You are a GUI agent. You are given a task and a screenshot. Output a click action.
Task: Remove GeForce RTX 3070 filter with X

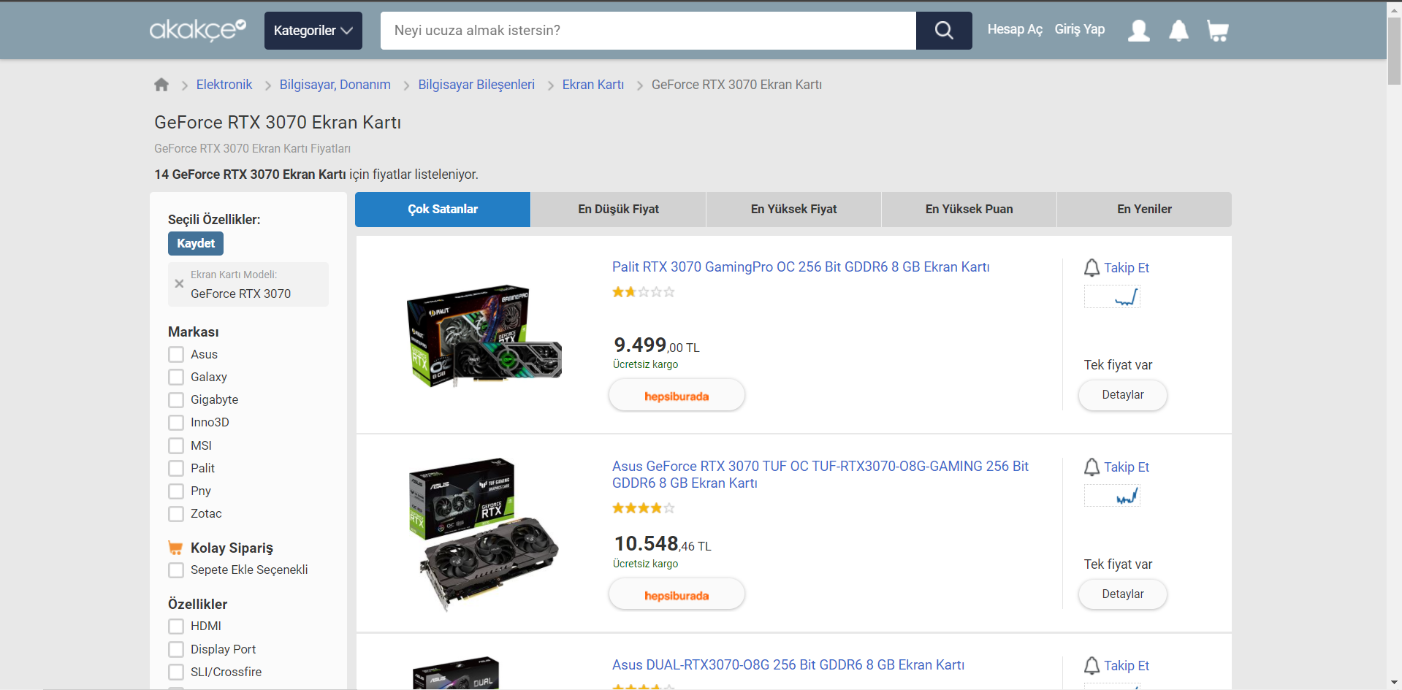click(x=179, y=284)
